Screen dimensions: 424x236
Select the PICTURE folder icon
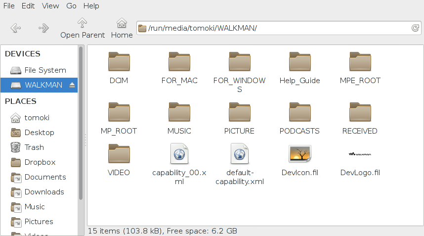pos(240,112)
